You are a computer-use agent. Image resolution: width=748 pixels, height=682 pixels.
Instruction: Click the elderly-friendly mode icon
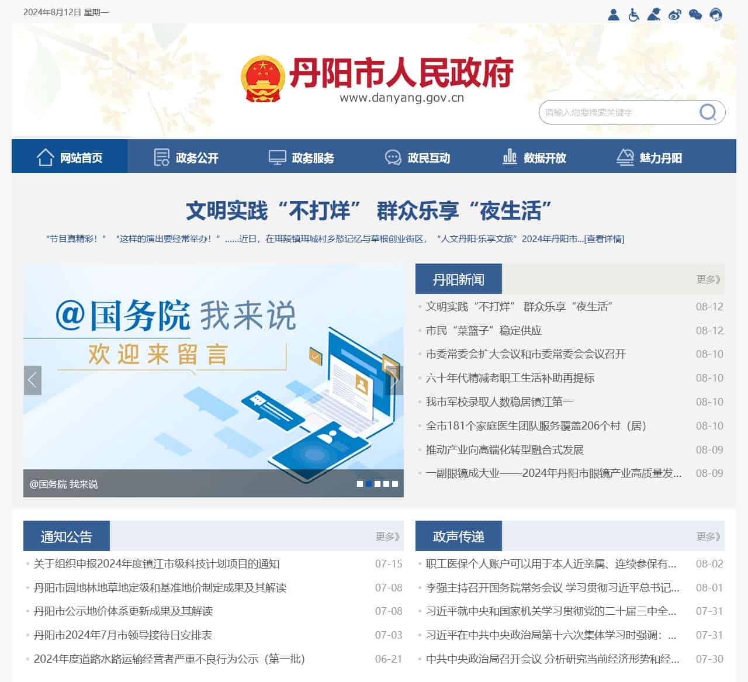(654, 15)
